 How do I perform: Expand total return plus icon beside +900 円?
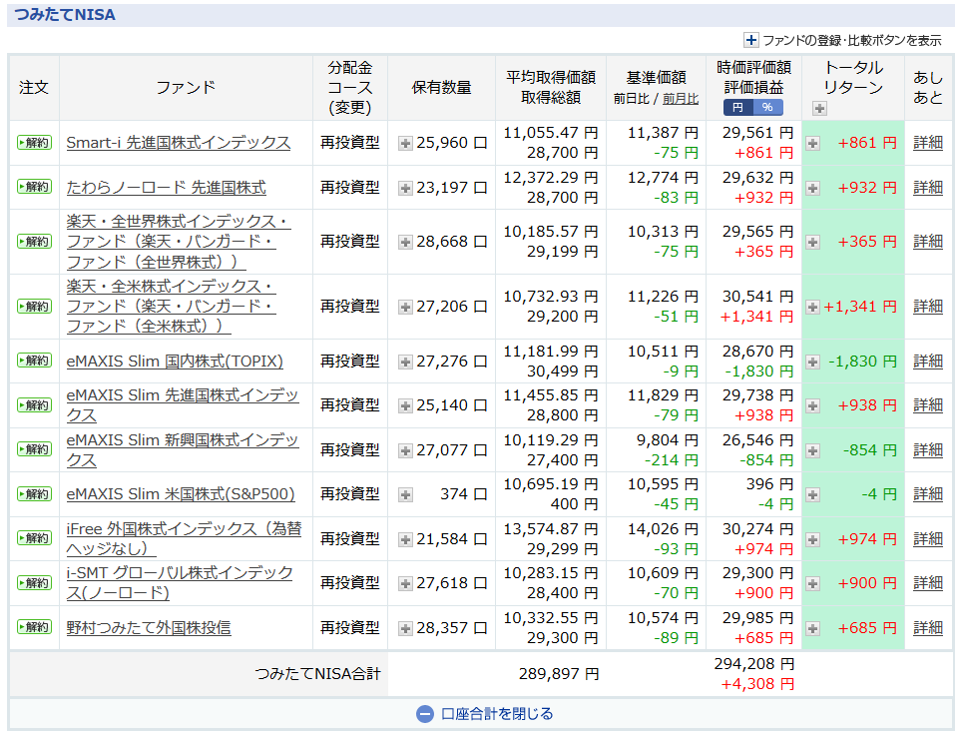tap(812, 584)
